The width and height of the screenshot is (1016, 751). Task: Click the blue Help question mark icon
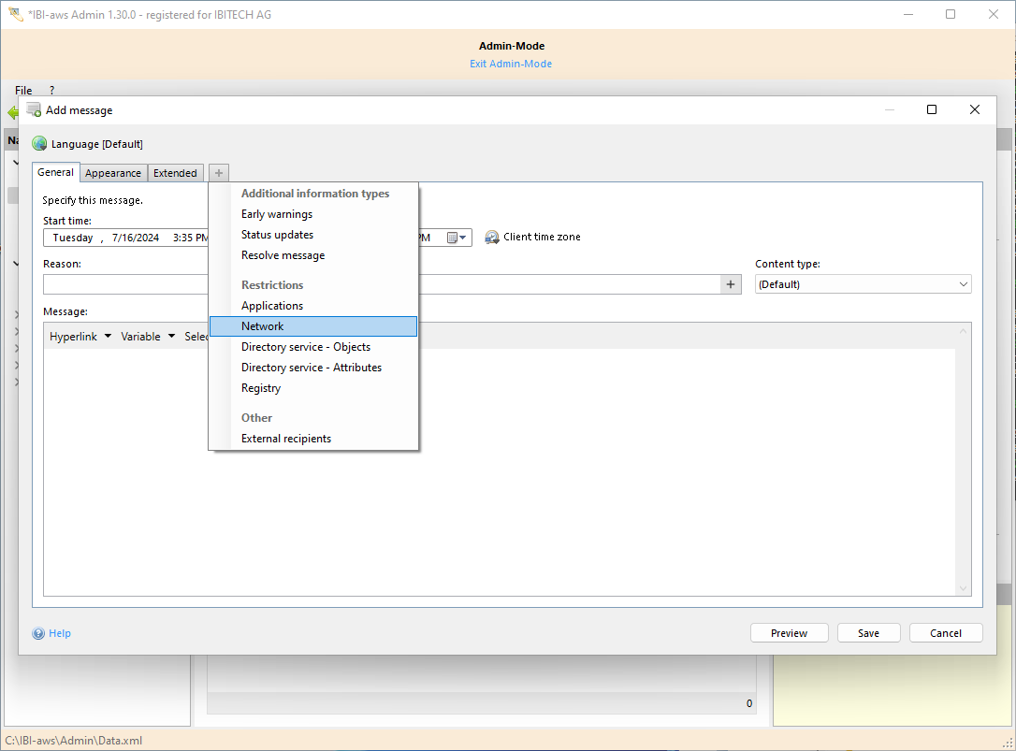[x=38, y=633]
